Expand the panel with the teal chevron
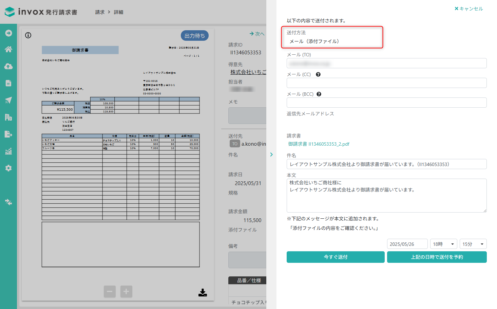This screenshot has width=497, height=309. pyautogui.click(x=271, y=154)
